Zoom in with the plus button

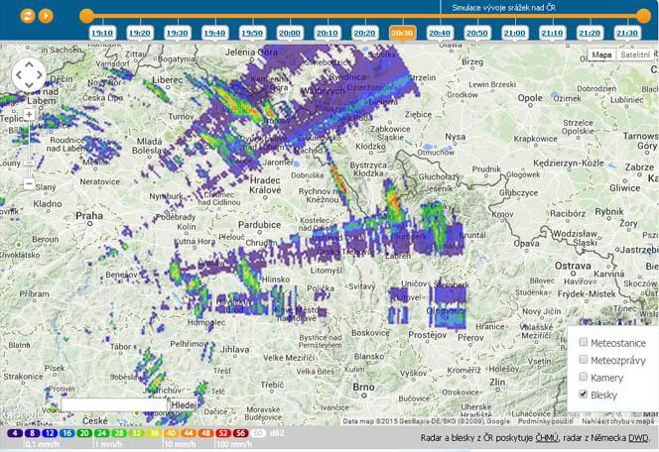[x=29, y=114]
